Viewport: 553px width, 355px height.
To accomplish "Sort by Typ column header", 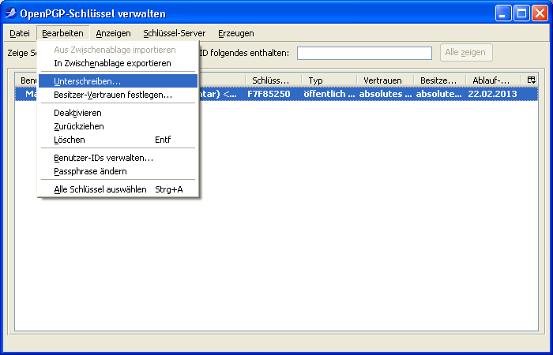I will click(x=329, y=80).
